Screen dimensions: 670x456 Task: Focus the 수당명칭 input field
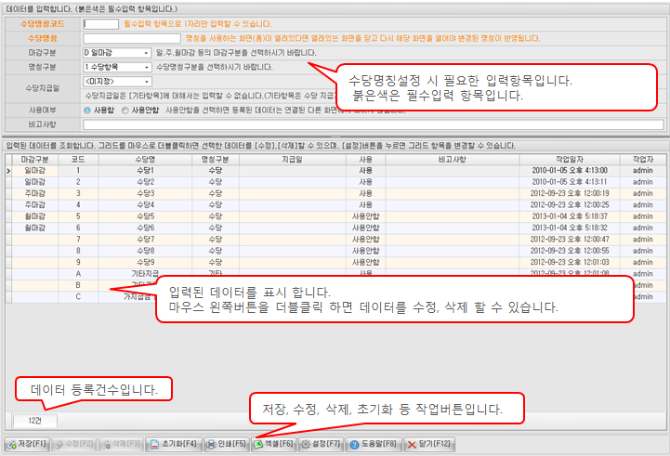point(132,38)
